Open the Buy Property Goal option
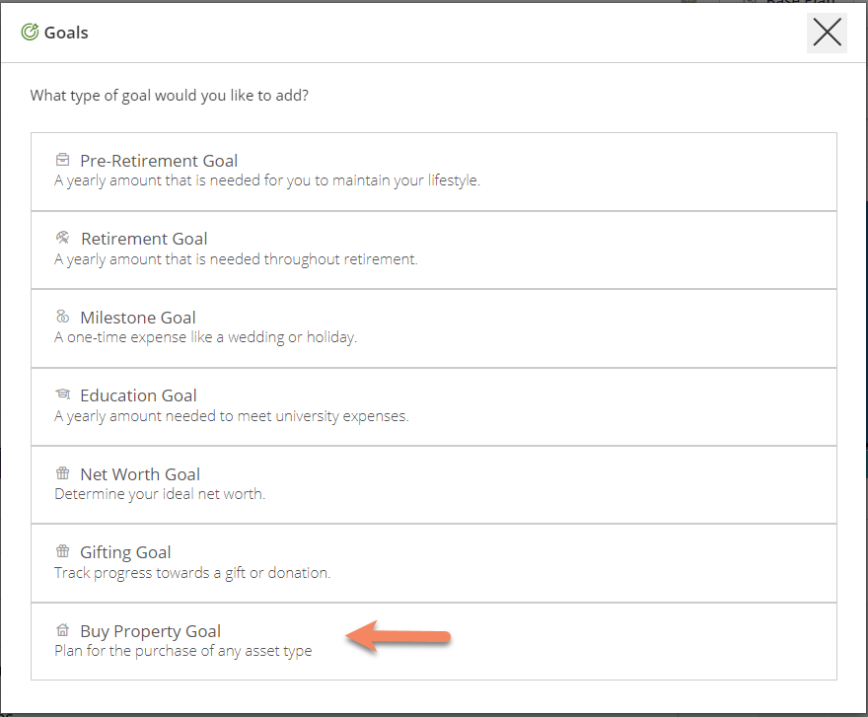868x717 pixels. [150, 631]
